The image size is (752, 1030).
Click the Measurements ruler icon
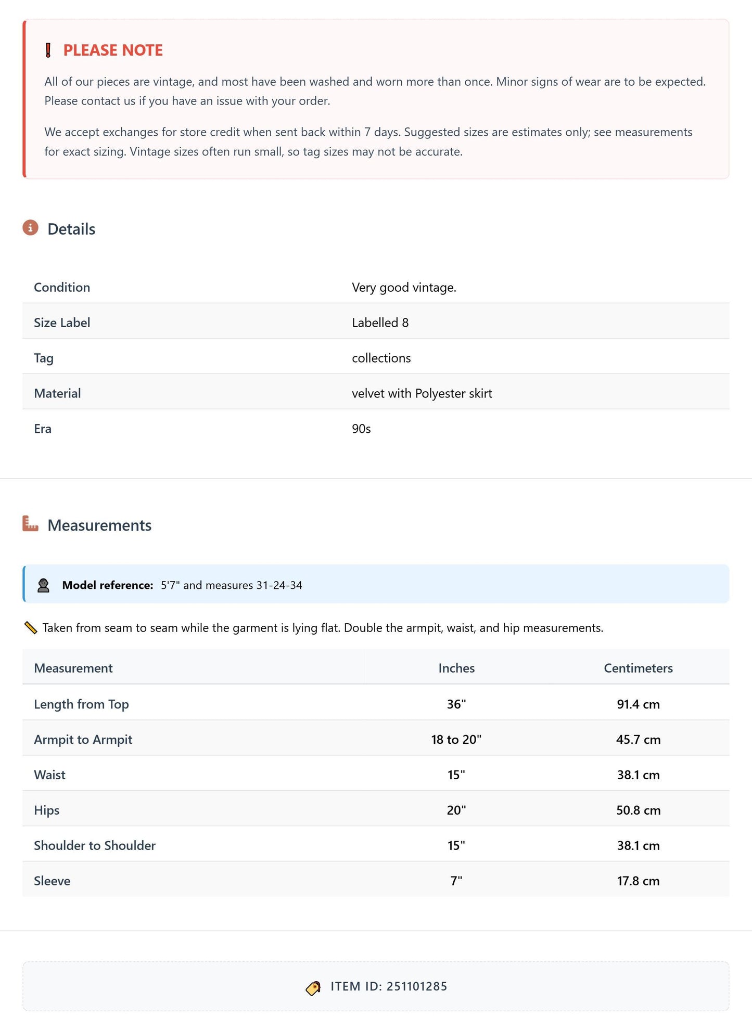30,524
